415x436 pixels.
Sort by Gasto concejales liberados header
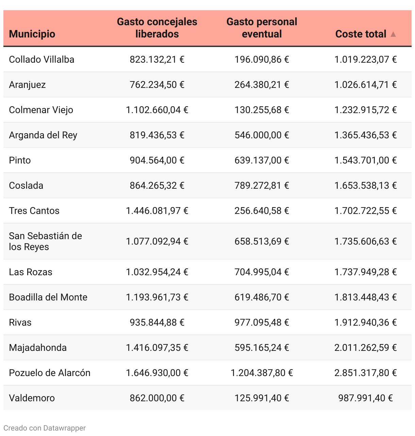pos(157,28)
